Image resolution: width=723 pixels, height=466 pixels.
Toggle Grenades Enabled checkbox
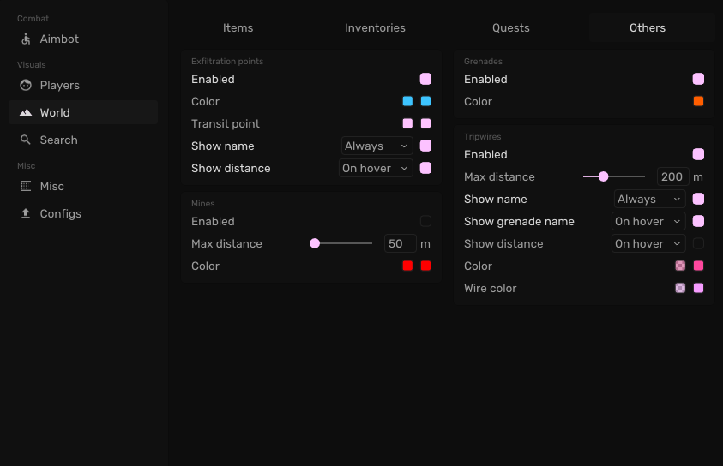[698, 80]
